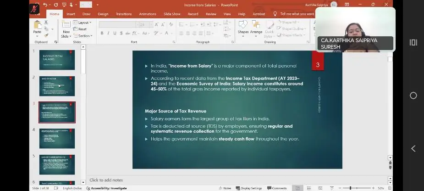Open the font size dropdown
The height and width of the screenshot is (191, 424).
pyautogui.click(x=151, y=25)
